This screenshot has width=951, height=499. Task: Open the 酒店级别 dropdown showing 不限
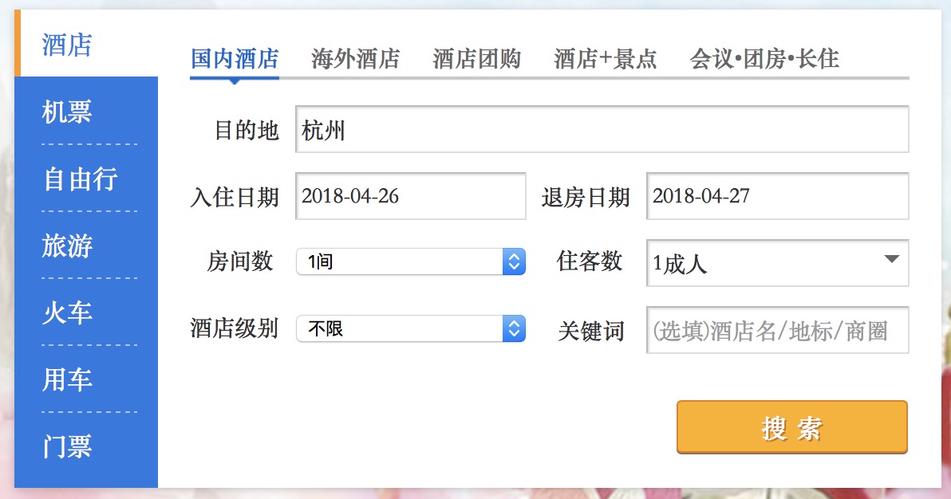(411, 328)
